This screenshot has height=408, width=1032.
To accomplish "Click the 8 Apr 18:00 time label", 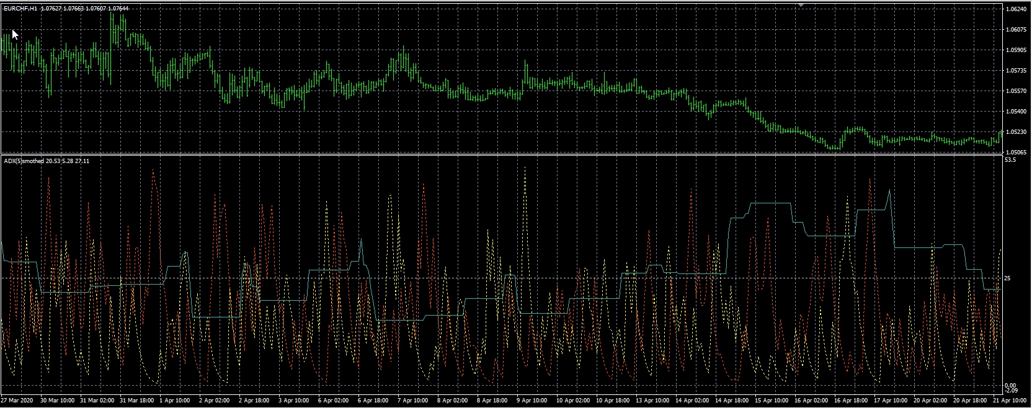I will click(x=494, y=401).
